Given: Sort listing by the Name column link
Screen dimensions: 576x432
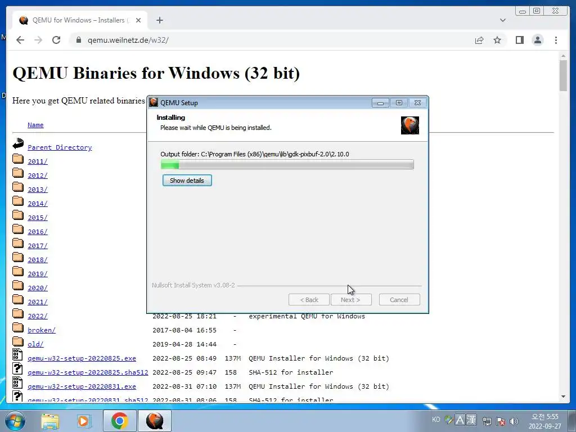Looking at the screenshot, I should (x=35, y=125).
